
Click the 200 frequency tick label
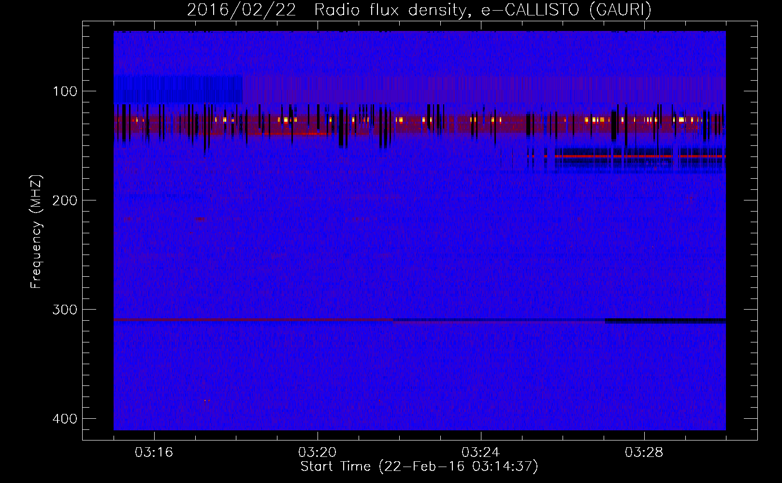tap(65, 200)
